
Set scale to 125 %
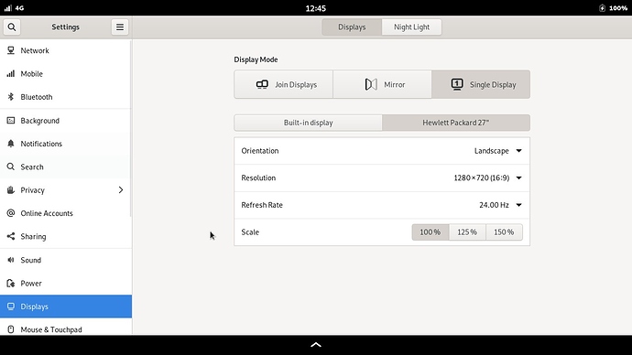coord(467,232)
